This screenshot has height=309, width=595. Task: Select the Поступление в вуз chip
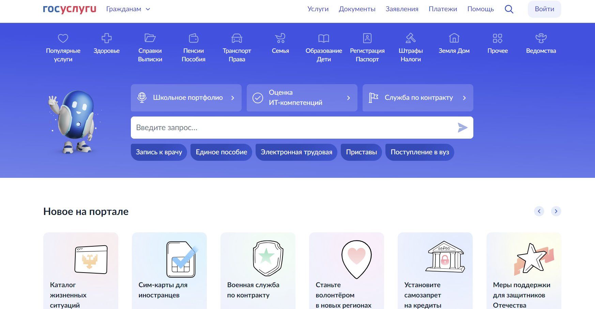click(x=420, y=152)
